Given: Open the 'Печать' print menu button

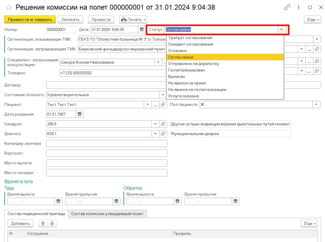Looking at the screenshot, I should 133,20.
